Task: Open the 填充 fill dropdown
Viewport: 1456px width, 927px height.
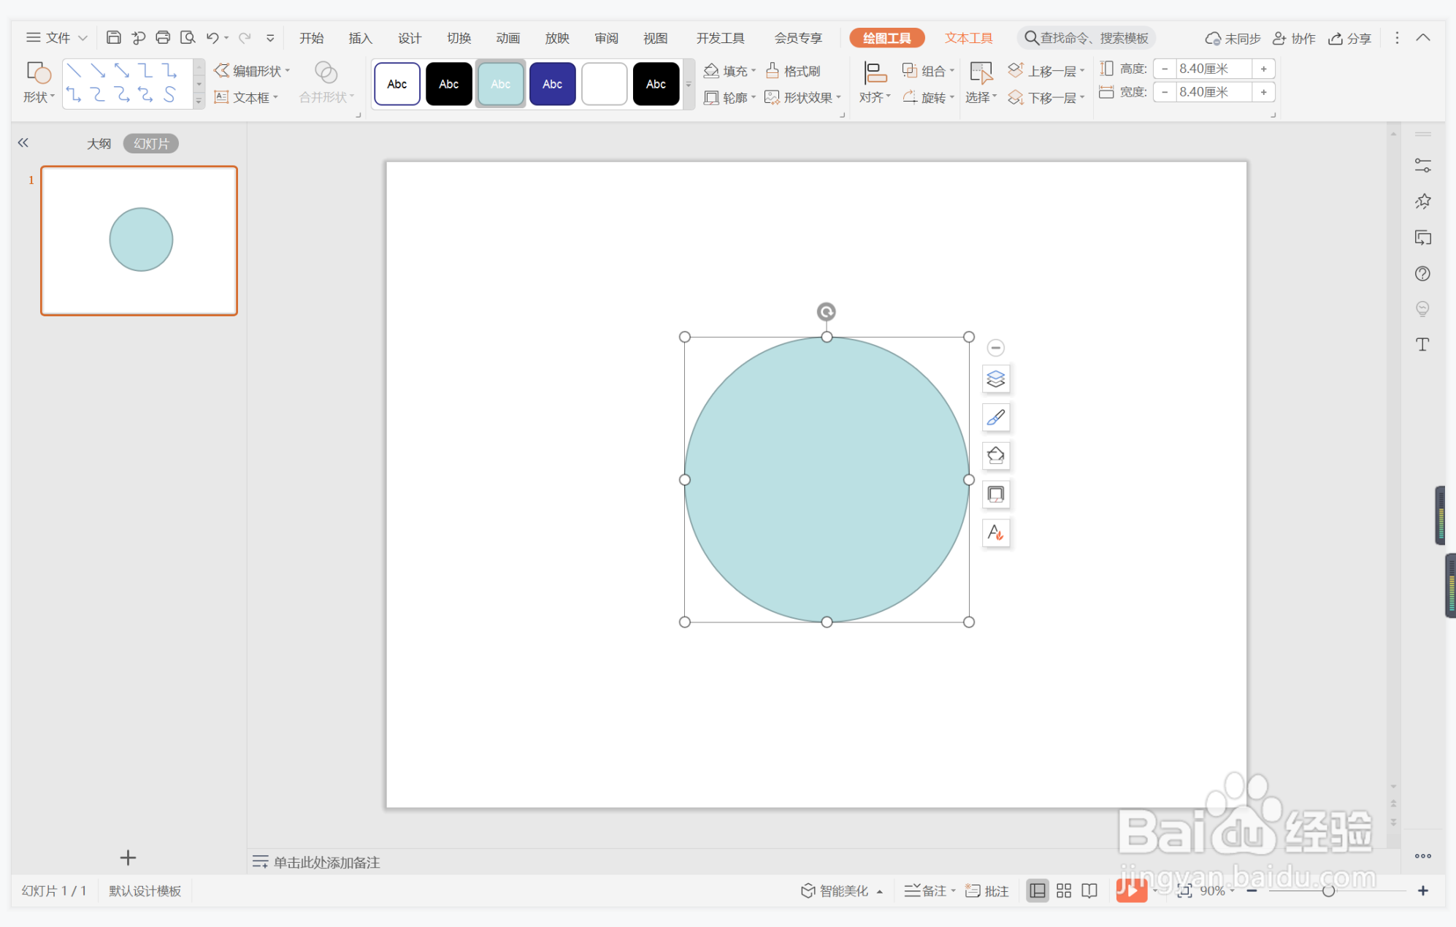Action: [729, 71]
